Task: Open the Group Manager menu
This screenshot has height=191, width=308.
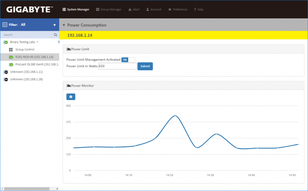Action: tap(109, 9)
